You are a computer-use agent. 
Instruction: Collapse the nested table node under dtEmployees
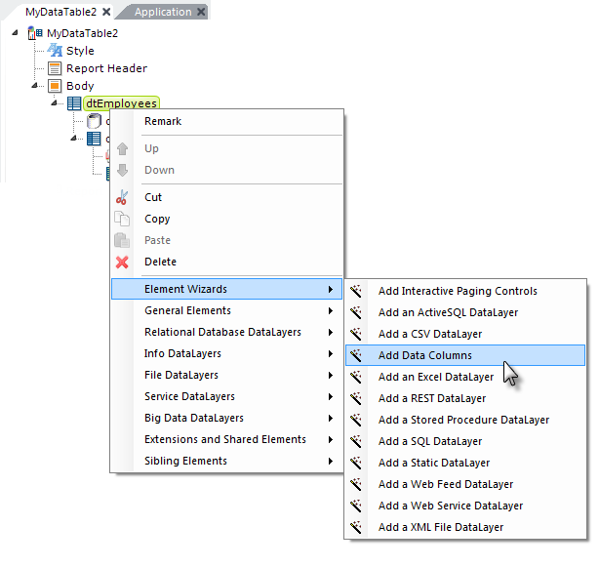(x=74, y=138)
